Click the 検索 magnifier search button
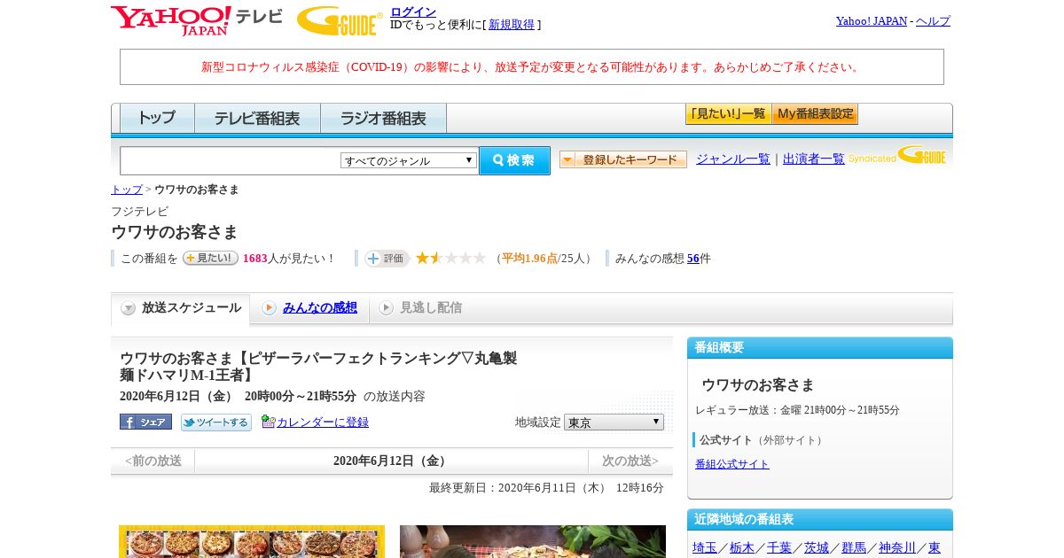The height and width of the screenshot is (558, 1064). coord(514,160)
